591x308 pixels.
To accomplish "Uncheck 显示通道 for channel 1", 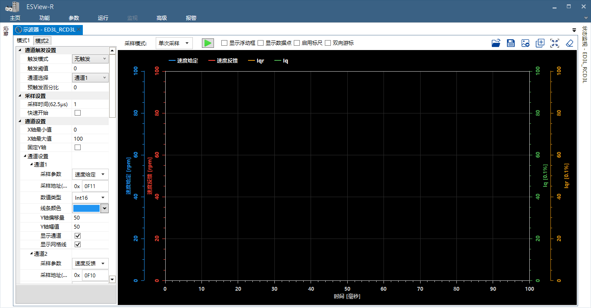I will tap(78, 236).
